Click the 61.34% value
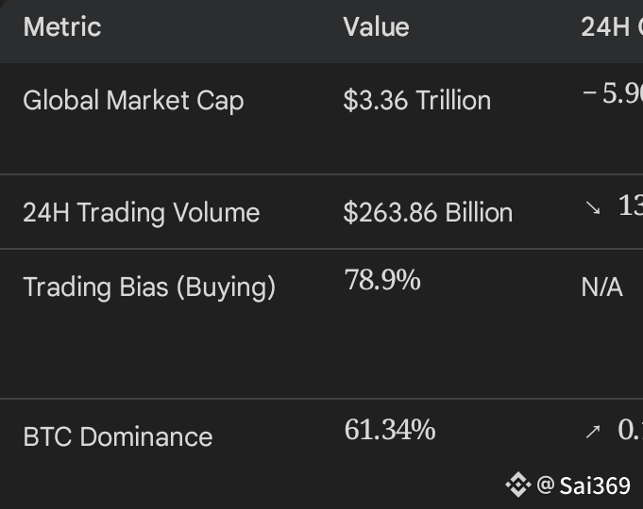 (x=389, y=430)
